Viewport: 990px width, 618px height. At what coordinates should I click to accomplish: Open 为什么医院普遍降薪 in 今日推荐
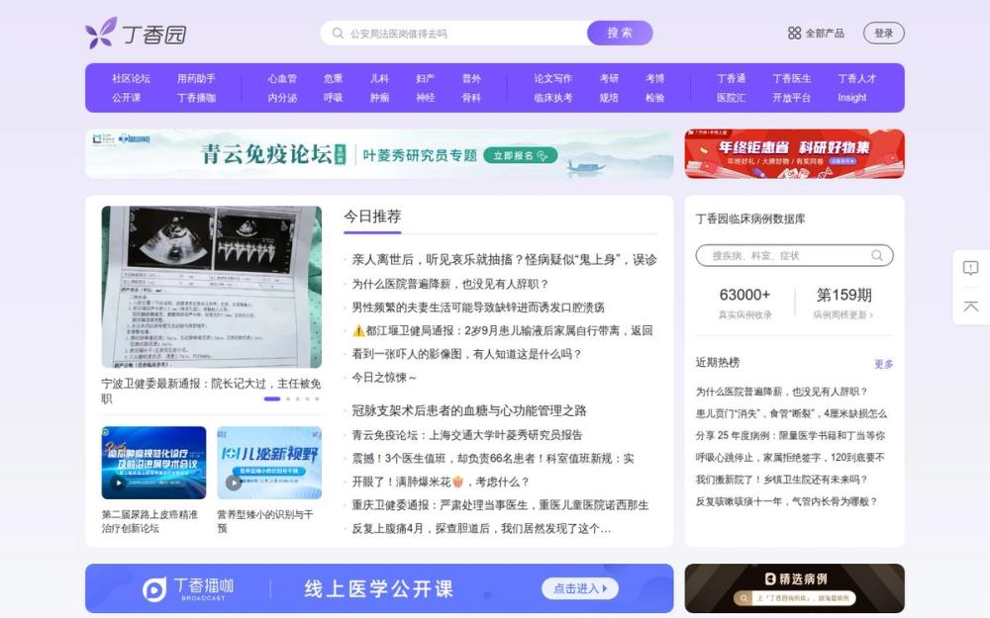click(450, 284)
